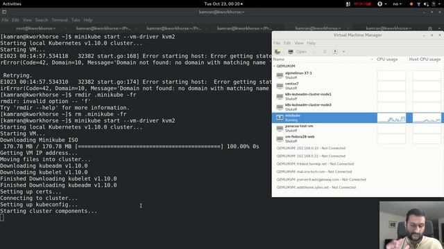Open Help menu in Virtual Machine Manager
The height and width of the screenshot is (249, 444).
[x=311, y=43]
